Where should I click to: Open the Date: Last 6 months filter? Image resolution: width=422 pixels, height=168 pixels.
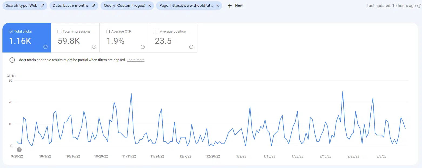tap(71, 6)
